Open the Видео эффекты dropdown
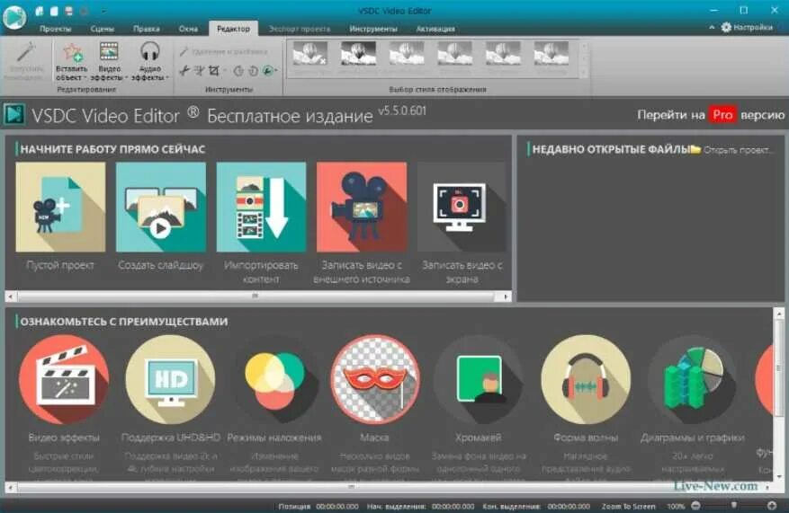 pyautogui.click(x=109, y=61)
